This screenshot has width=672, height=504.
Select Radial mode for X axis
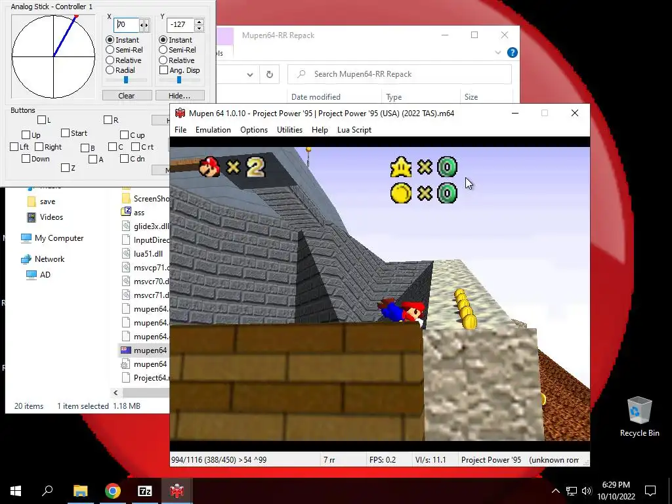pos(110,70)
